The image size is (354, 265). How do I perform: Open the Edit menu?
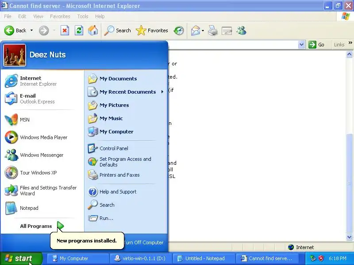pyautogui.click(x=22, y=16)
